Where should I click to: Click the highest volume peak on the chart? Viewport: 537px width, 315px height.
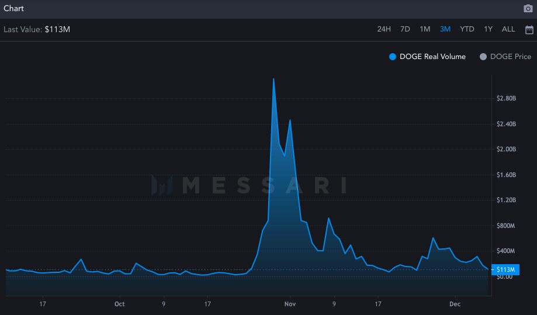point(273,79)
